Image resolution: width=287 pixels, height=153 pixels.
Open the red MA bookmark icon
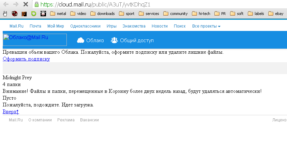[x=15, y=14]
